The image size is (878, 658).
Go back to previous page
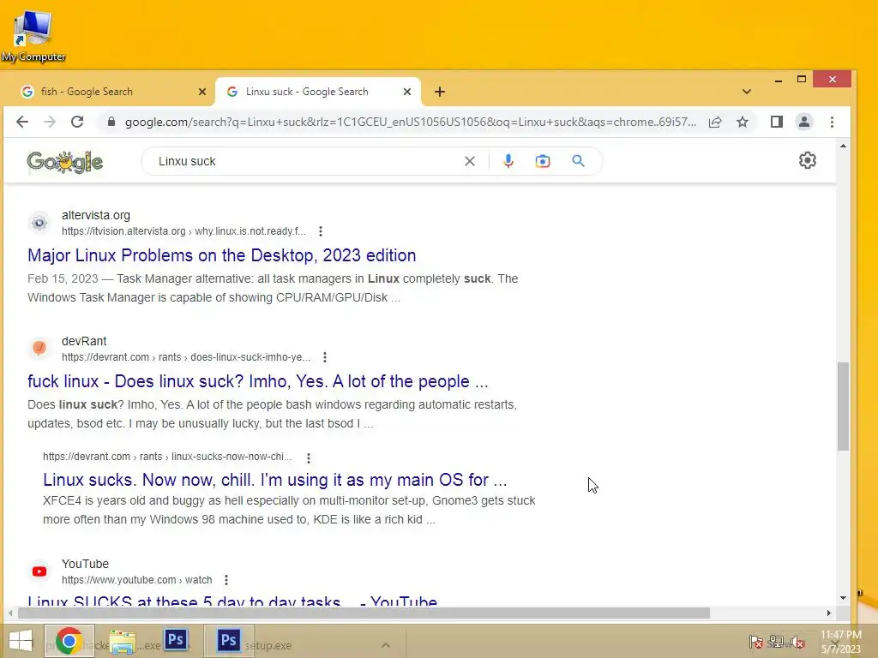(x=21, y=122)
